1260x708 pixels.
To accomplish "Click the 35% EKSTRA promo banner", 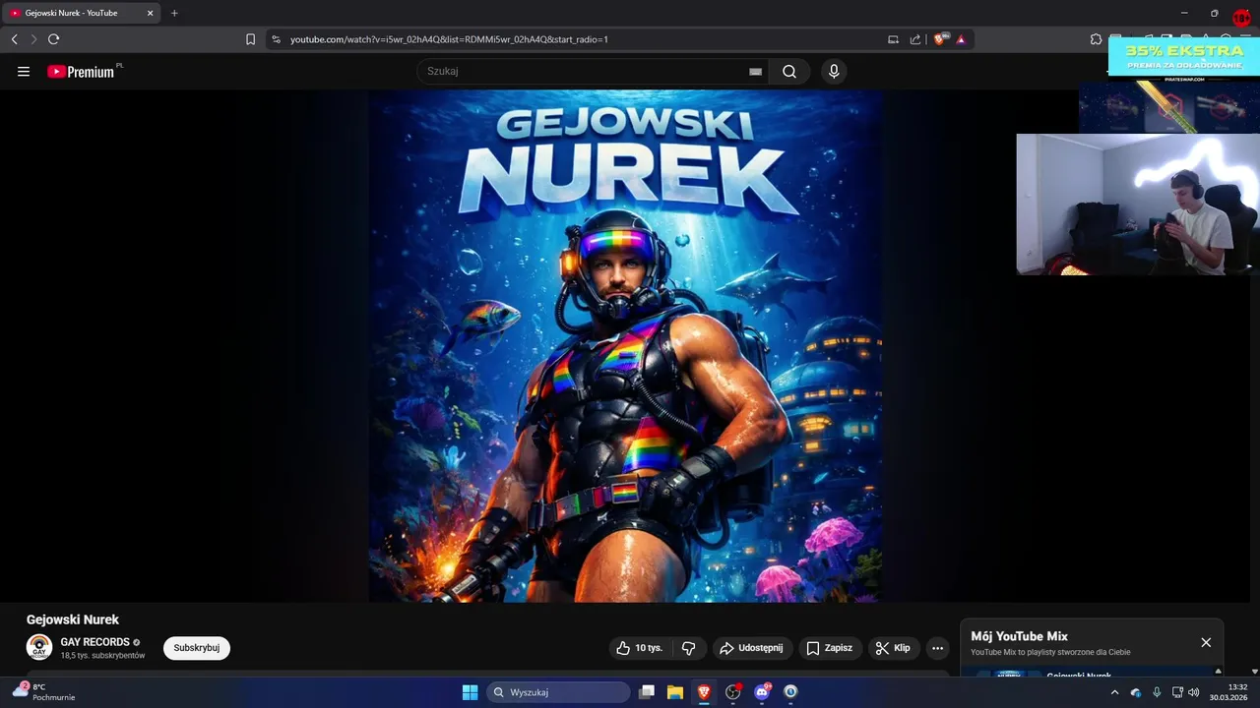I will click(1184, 56).
